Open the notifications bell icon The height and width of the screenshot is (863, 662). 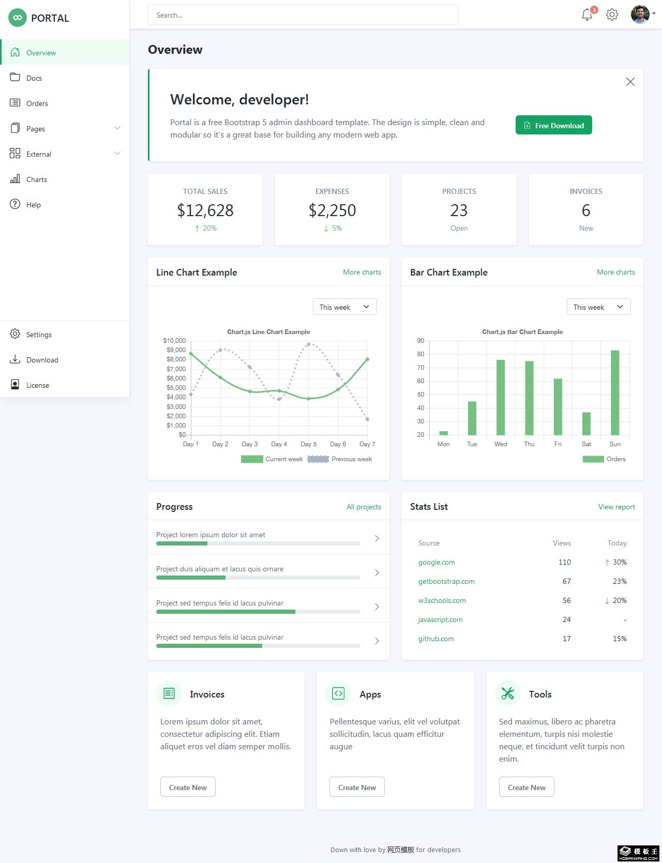(587, 14)
